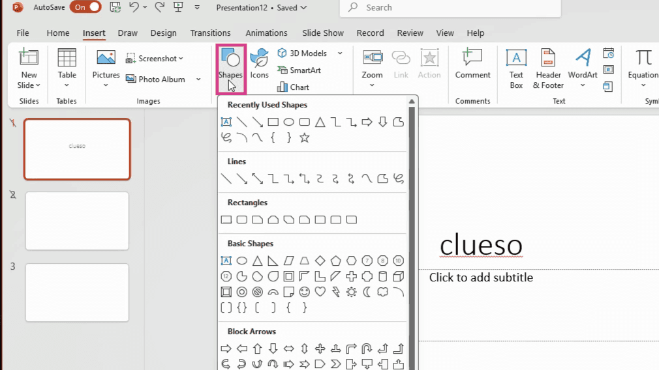Select the cylinder shape
659x370 pixels.
[382, 276]
